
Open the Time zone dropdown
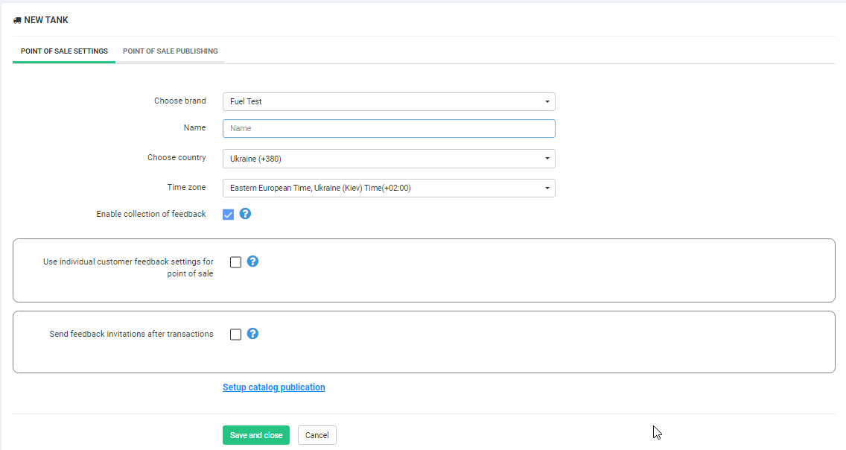[x=389, y=188]
